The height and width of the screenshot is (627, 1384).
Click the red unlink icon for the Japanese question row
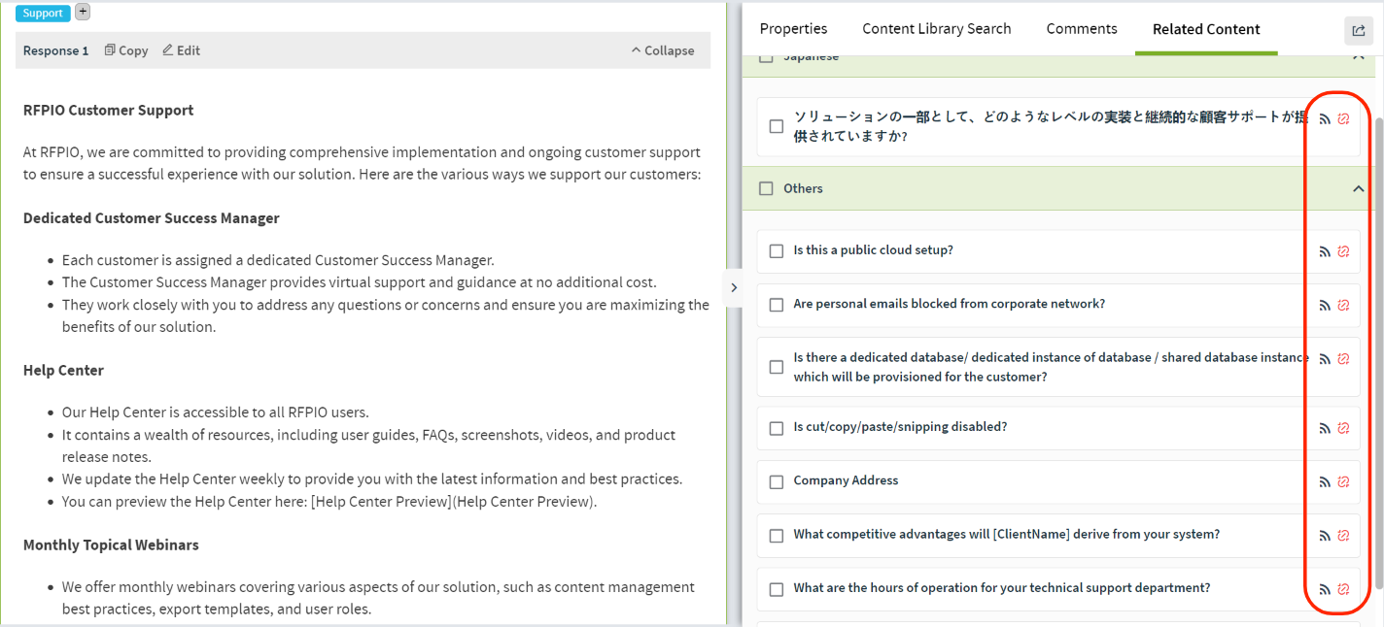tap(1344, 119)
